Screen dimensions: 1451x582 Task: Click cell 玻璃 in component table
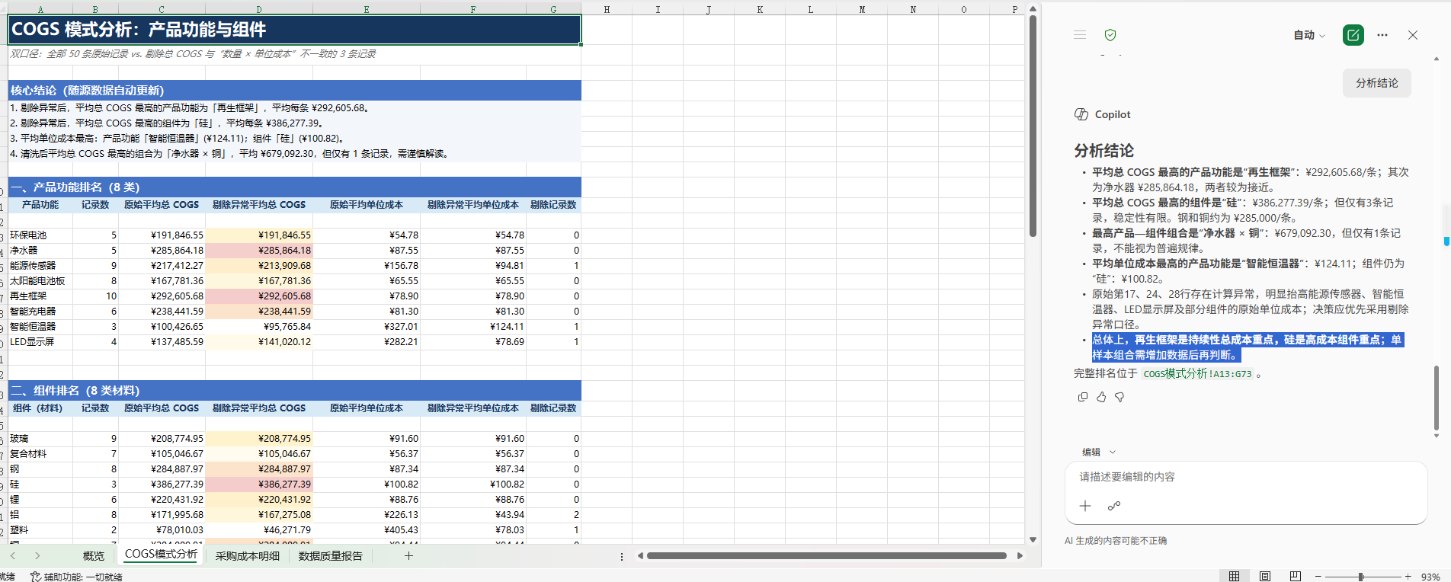coord(40,439)
